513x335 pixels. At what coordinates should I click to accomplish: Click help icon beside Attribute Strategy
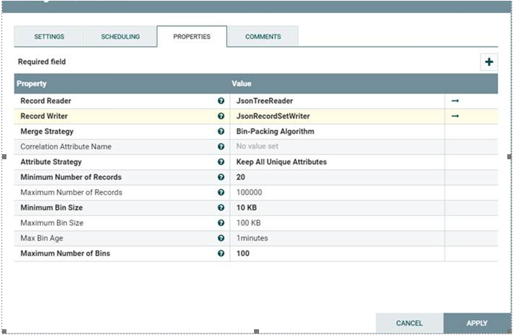click(x=221, y=162)
